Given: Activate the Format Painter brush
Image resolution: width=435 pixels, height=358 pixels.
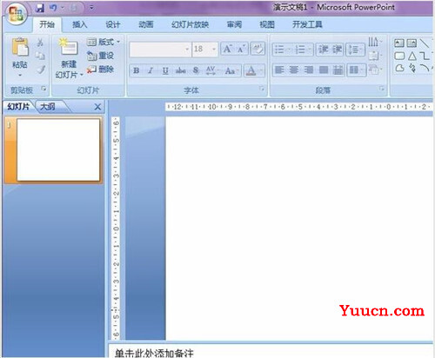Looking at the screenshot, I should 41,70.
